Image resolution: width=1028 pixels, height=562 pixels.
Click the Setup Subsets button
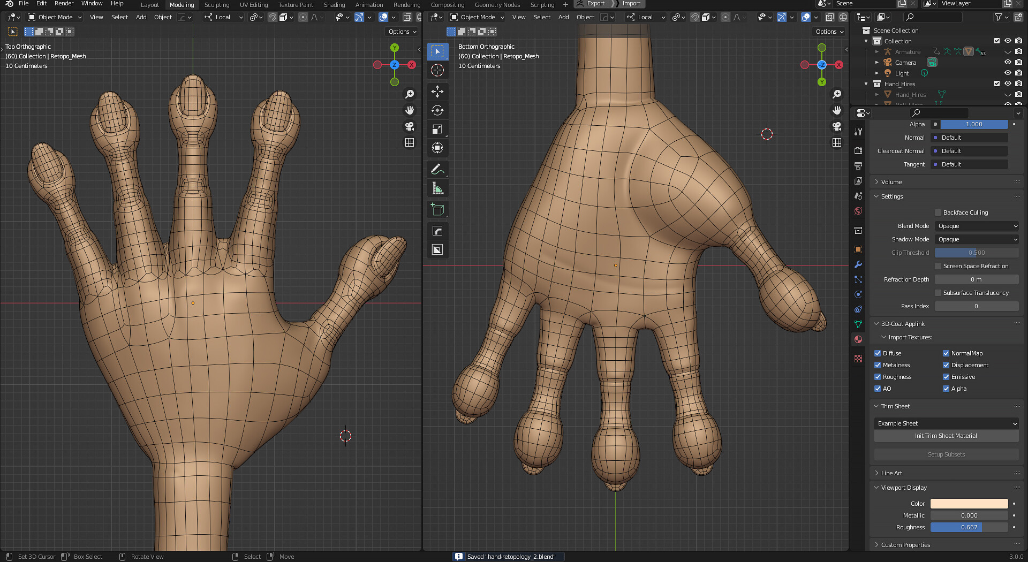click(946, 454)
